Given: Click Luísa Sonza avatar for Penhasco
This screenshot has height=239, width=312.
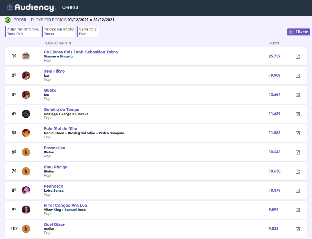Looking at the screenshot, I should (x=26, y=191).
